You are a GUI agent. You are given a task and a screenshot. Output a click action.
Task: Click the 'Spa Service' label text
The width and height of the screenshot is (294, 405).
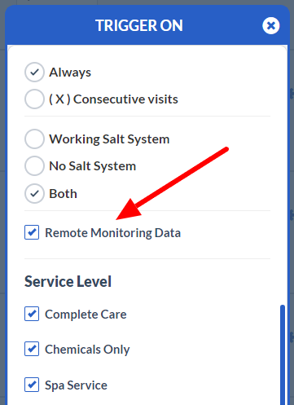(x=76, y=385)
